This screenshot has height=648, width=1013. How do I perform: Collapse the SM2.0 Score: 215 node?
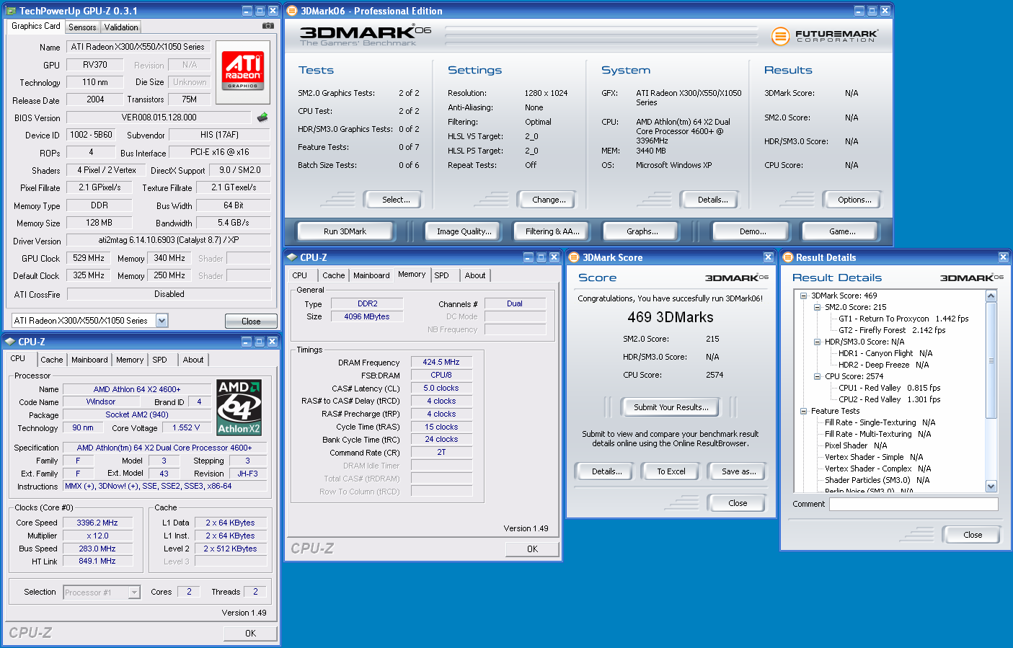[x=817, y=307]
